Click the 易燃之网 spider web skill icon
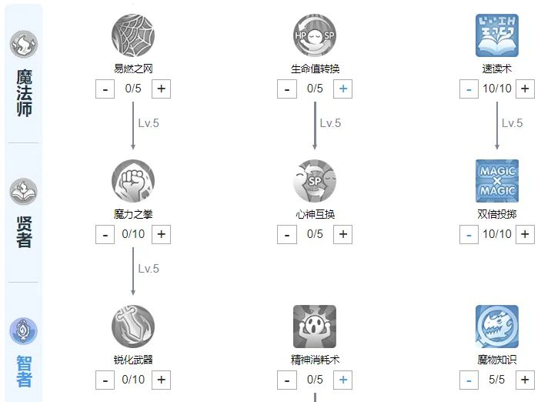 (x=133, y=35)
